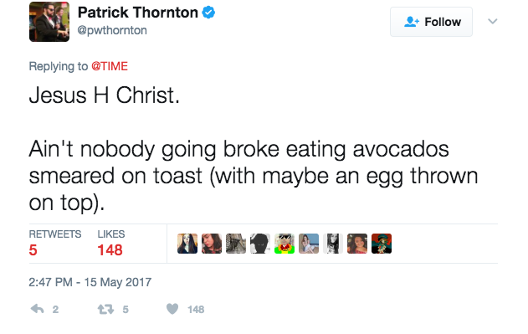View the retweets count of 5

click(55, 244)
